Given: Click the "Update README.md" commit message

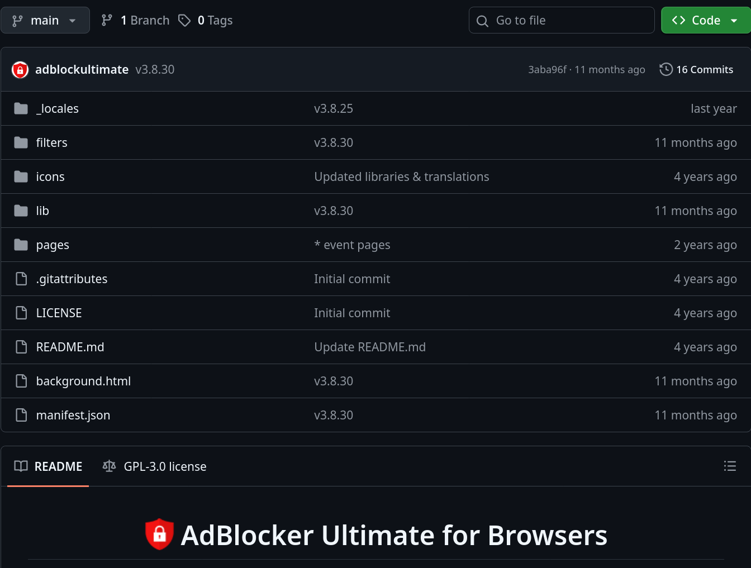Looking at the screenshot, I should pyautogui.click(x=369, y=347).
